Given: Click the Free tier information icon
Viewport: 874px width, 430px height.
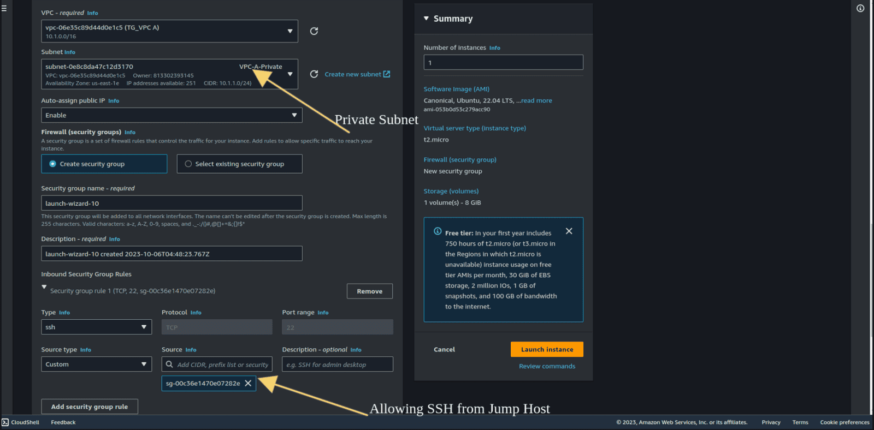Looking at the screenshot, I should [438, 231].
